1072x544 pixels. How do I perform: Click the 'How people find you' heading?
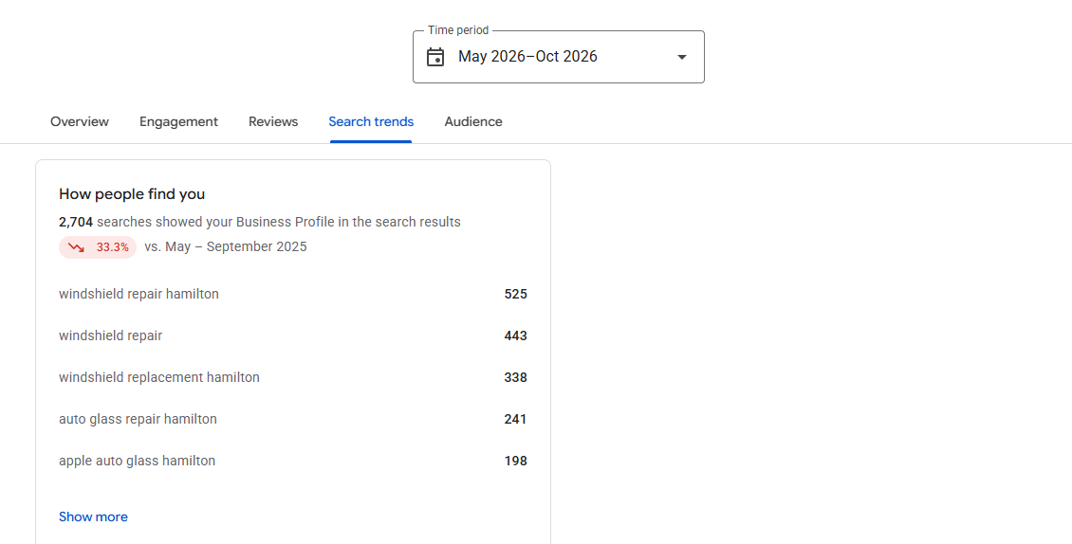[x=132, y=194]
